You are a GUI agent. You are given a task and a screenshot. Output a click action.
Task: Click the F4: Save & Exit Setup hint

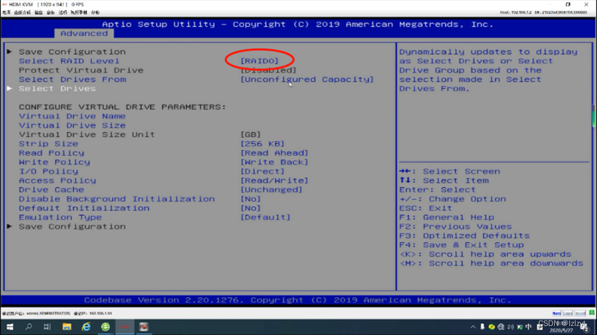click(462, 245)
